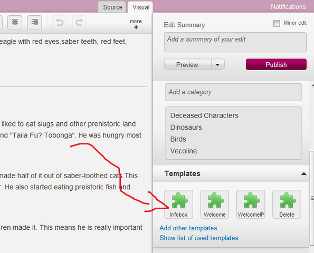
Task: Switch to the Visual tab
Action: click(x=141, y=7)
